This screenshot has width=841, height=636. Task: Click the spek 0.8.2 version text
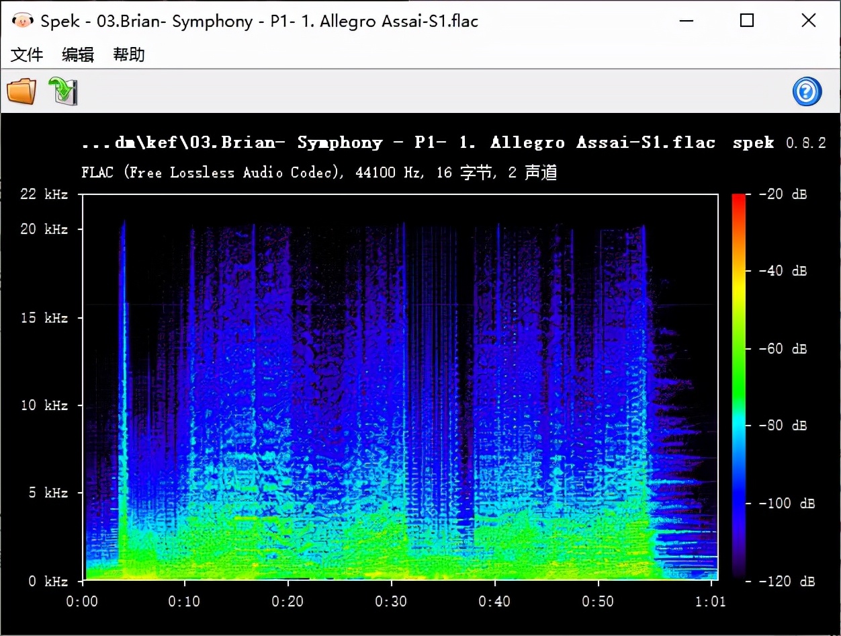(x=779, y=143)
